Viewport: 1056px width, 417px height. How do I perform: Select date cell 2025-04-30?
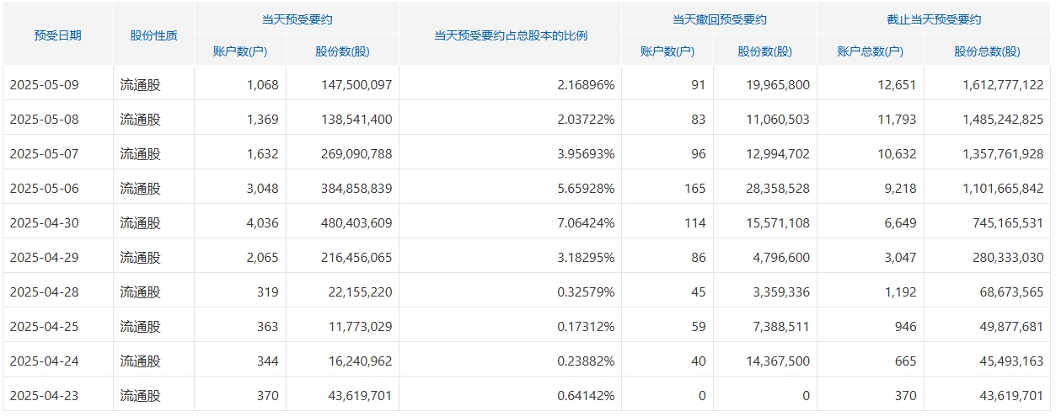tap(44, 223)
